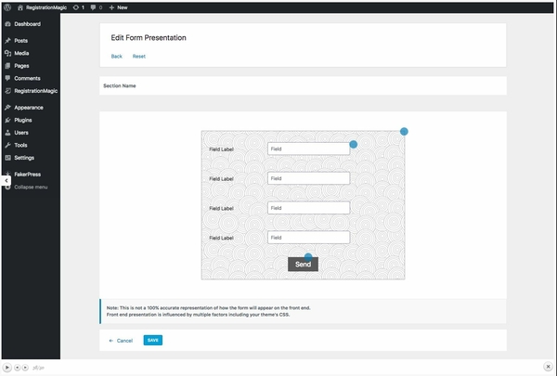
Task: Click the Back link
Action: [x=116, y=56]
